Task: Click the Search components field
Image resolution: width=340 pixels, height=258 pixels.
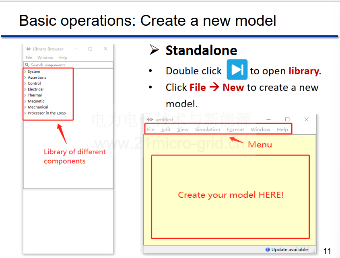Action: 68,65
